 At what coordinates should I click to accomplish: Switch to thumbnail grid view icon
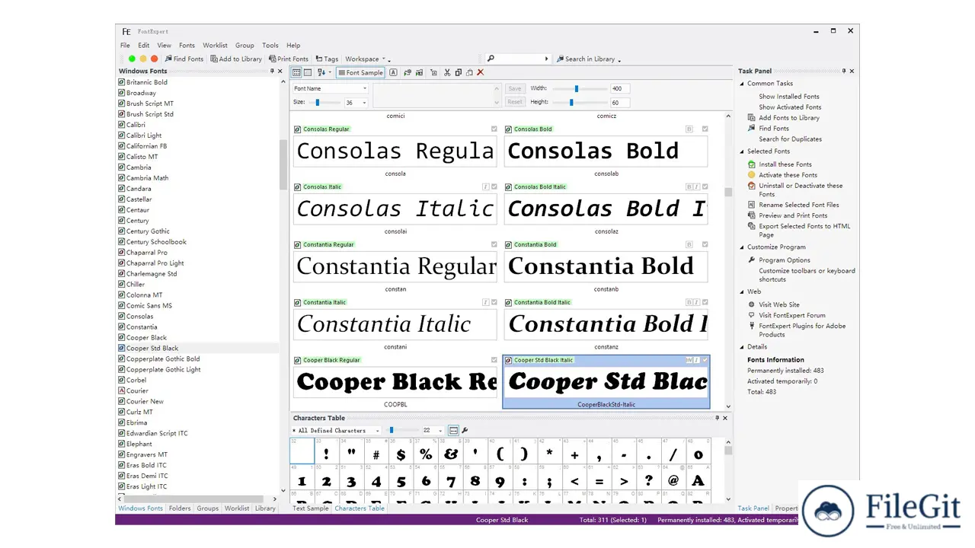pos(297,73)
